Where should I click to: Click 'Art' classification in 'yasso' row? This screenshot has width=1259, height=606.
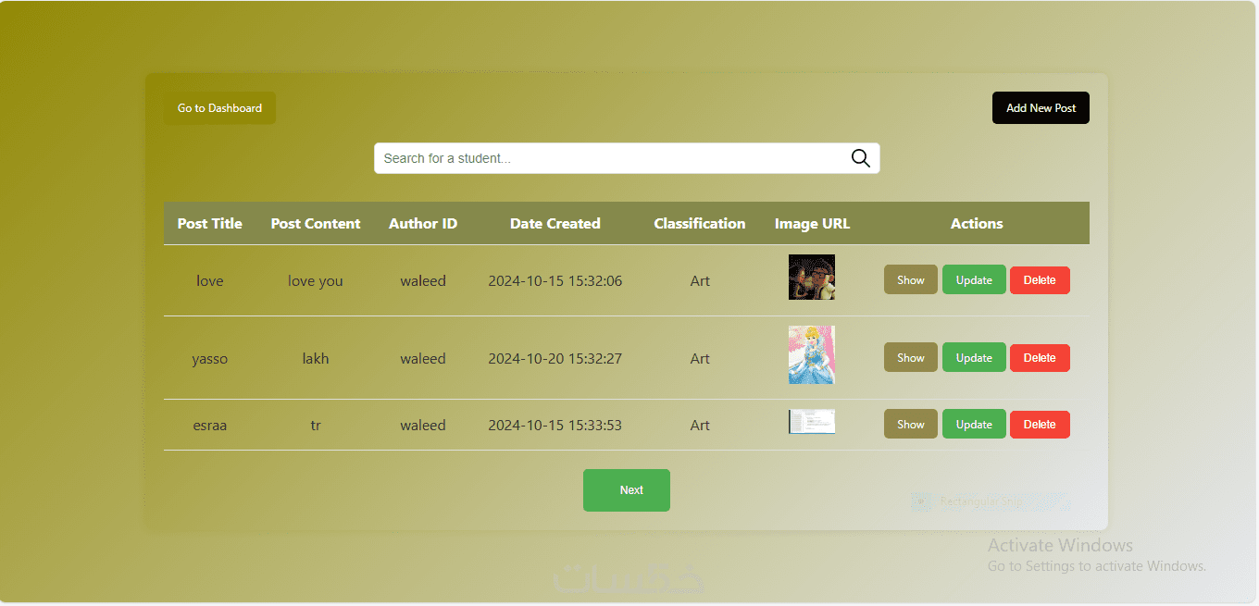tap(700, 358)
